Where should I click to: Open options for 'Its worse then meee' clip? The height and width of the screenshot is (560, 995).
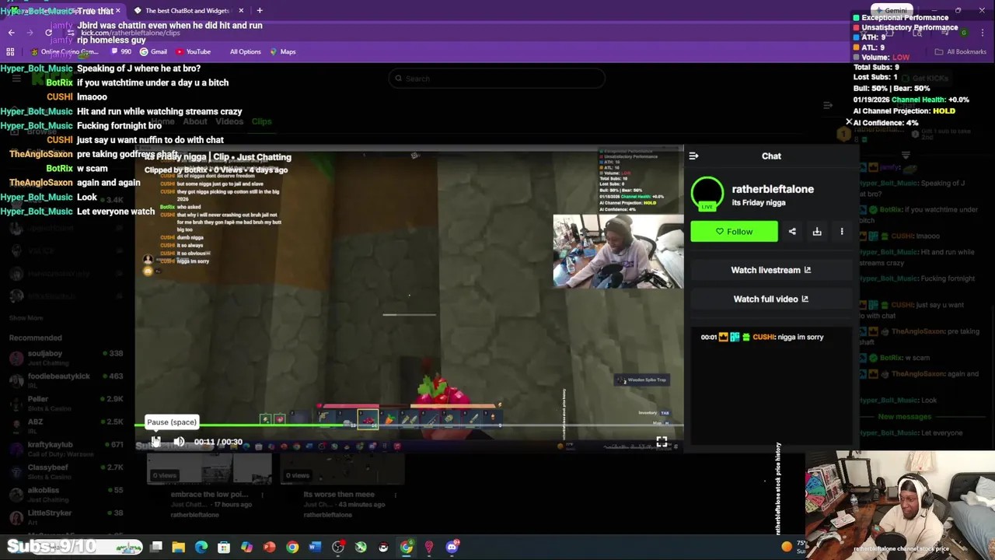pyautogui.click(x=395, y=495)
